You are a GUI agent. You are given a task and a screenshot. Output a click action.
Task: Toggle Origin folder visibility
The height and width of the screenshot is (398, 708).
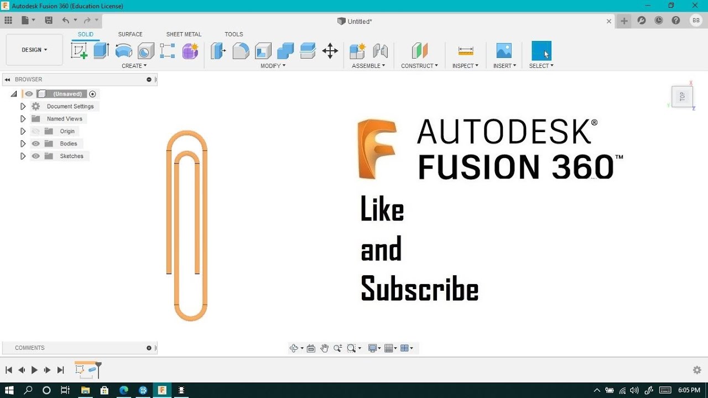[36, 131]
